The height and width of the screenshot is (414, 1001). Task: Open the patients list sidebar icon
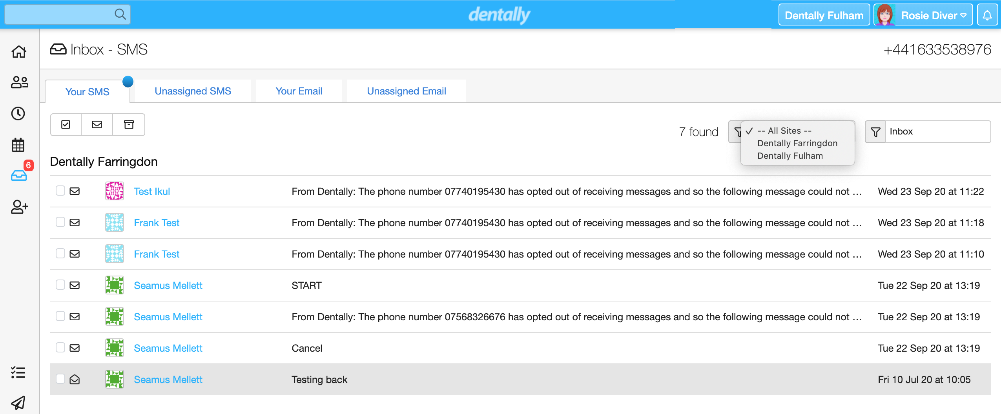coord(19,82)
